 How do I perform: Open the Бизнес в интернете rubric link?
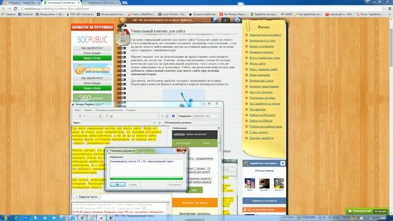262,47
